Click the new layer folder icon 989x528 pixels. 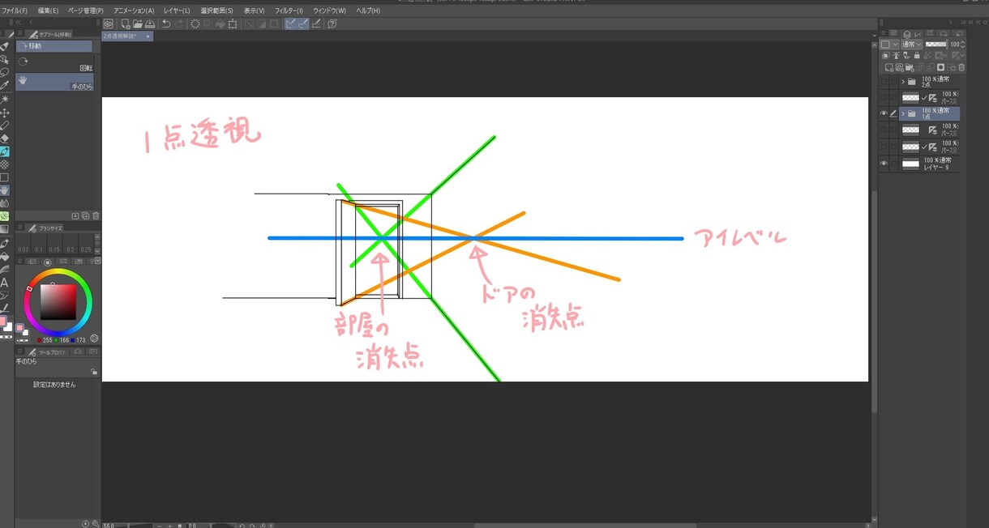pos(910,67)
